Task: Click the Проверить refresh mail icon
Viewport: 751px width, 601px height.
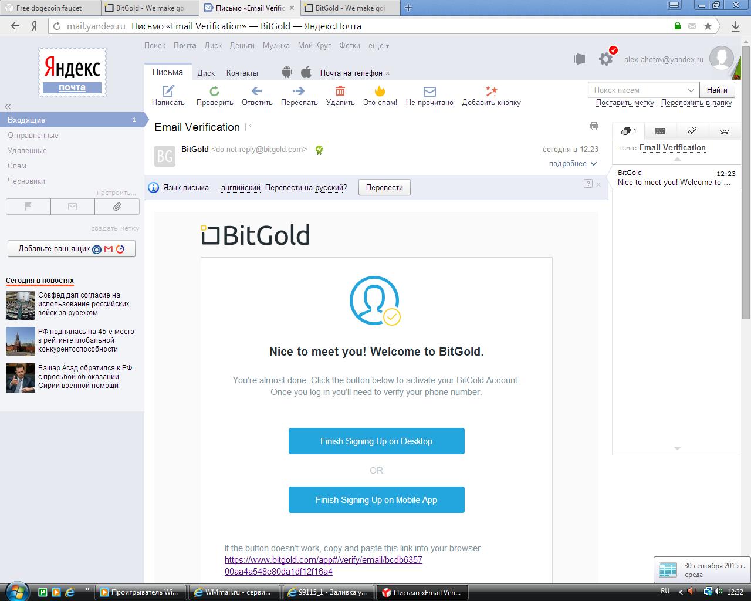Action: click(215, 91)
